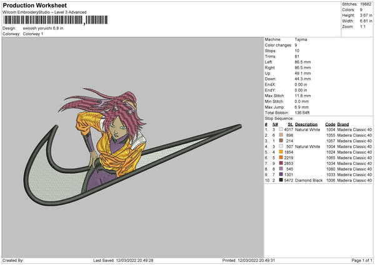Click the 'Description' column header
The image size is (375, 265).
pyautogui.click(x=306, y=124)
